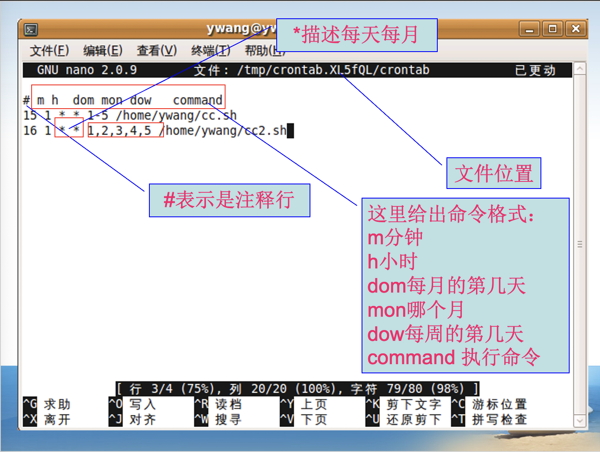Open the 文件(F) menu
Viewport: 600px width, 452px height.
[49, 51]
